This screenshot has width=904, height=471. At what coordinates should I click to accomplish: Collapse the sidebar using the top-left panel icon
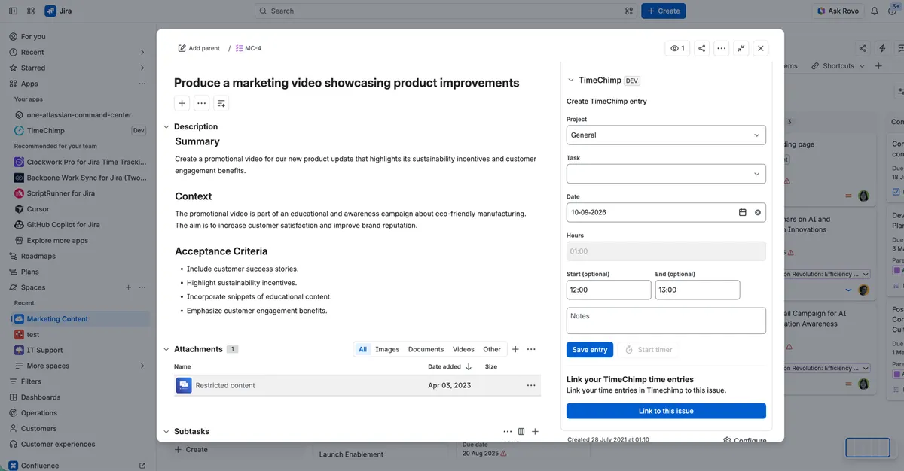point(13,11)
